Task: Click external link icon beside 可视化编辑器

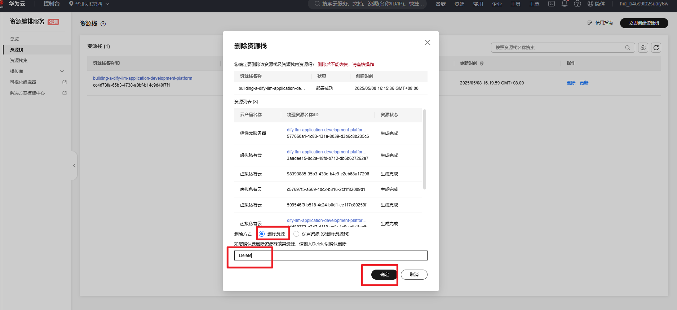Action: [x=65, y=82]
